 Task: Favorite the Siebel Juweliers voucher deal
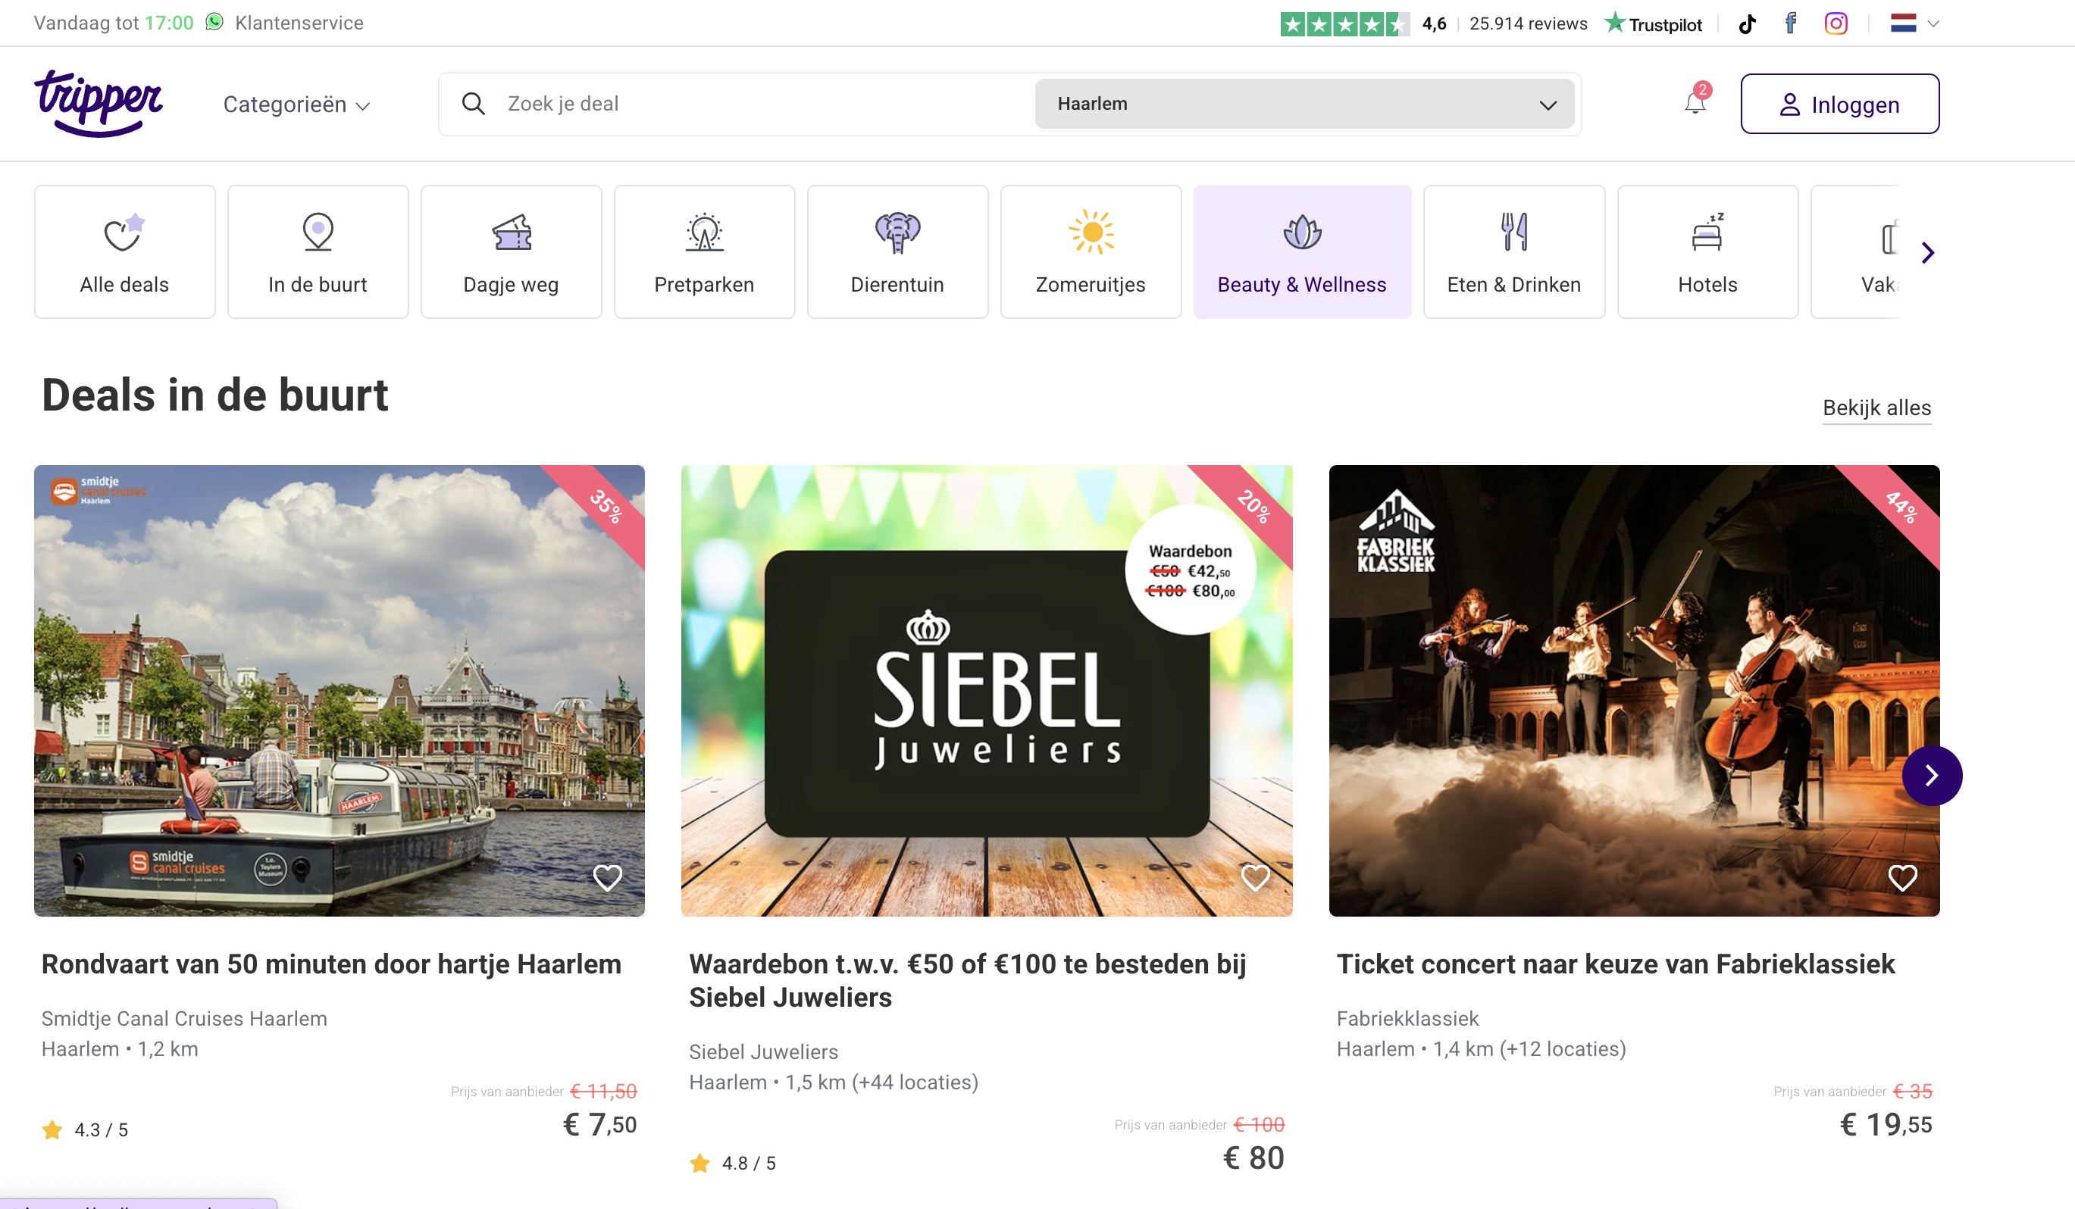click(x=1255, y=877)
